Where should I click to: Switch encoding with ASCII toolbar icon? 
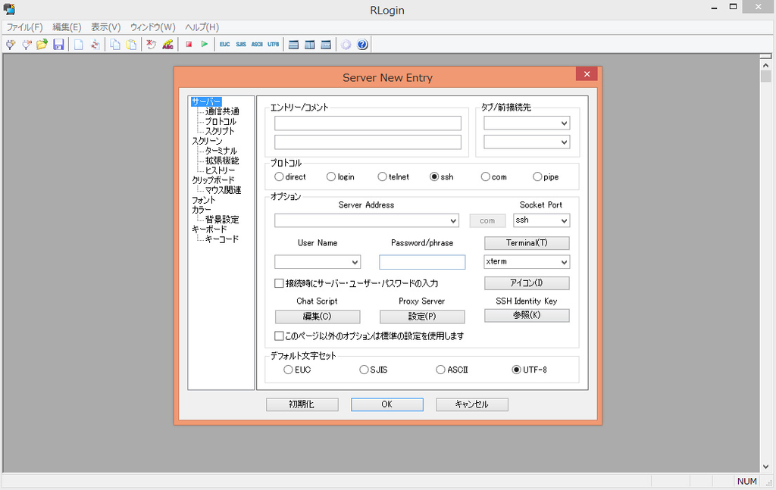(257, 45)
